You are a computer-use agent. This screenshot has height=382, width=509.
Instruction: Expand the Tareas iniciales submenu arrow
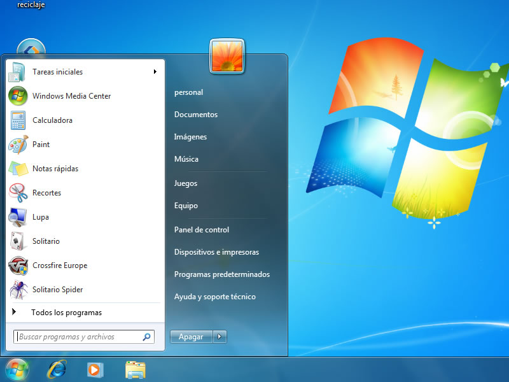coord(155,72)
